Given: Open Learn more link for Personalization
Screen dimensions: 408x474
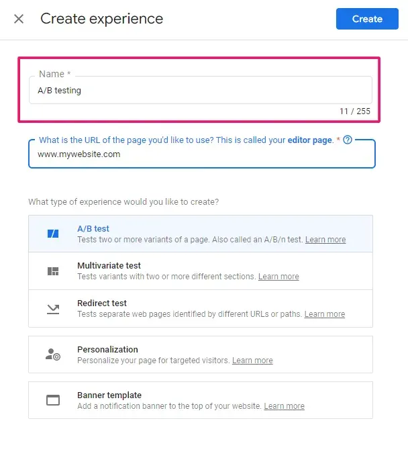Looking at the screenshot, I should click(252, 360).
